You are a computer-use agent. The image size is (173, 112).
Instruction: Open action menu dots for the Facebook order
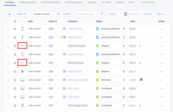point(161,38)
